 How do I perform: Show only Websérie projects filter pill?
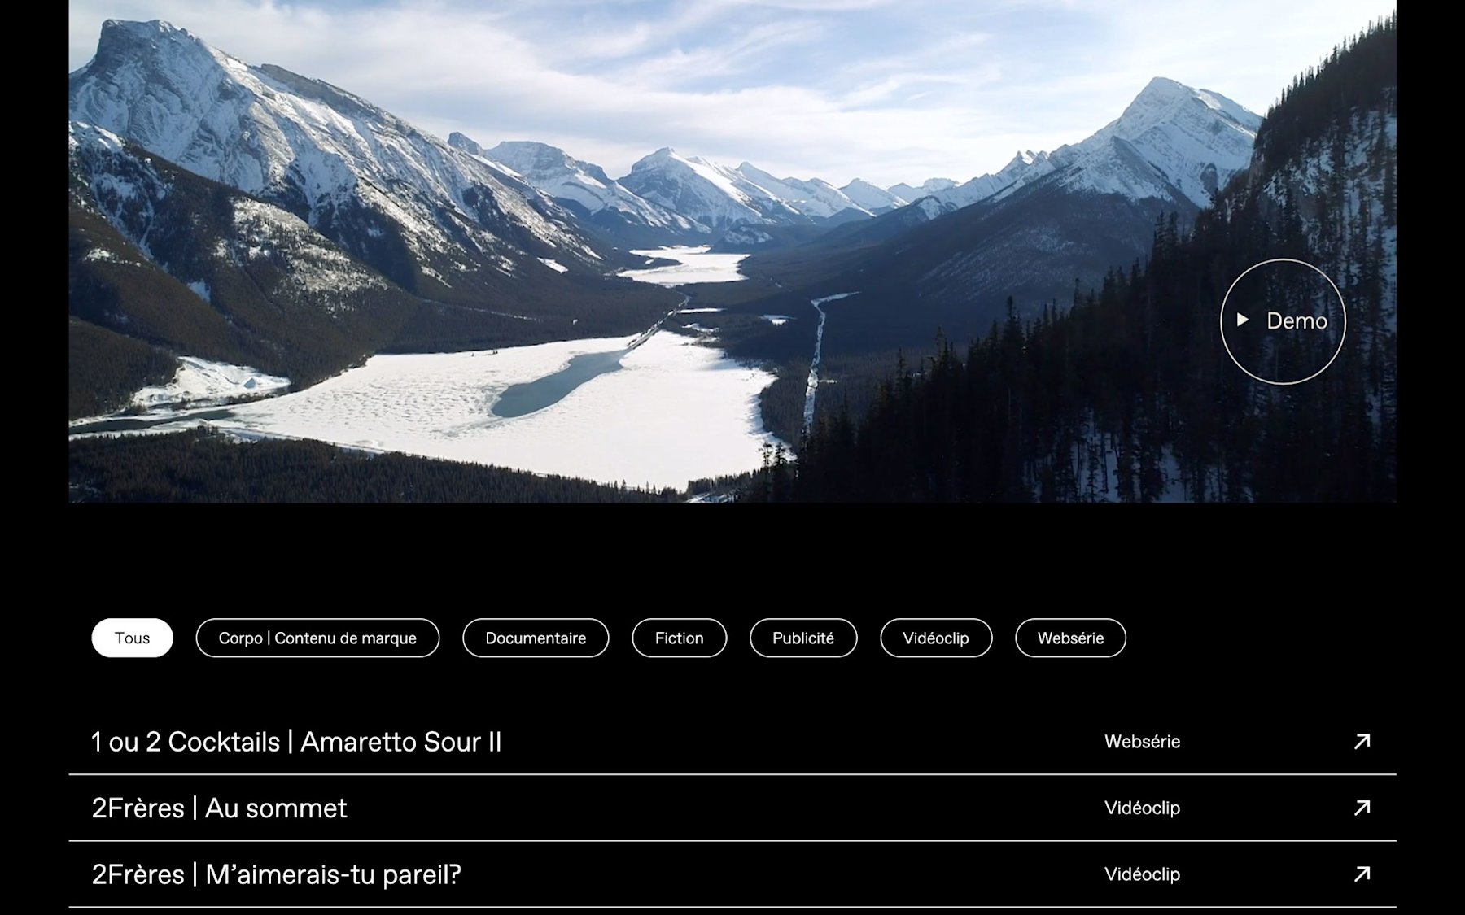pyautogui.click(x=1070, y=638)
